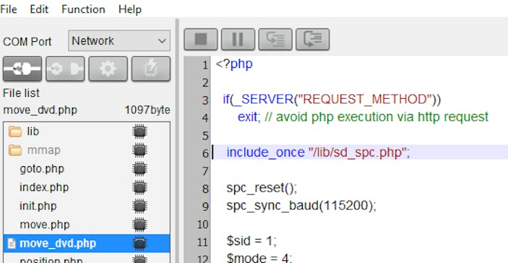Open the gear settings button
508x263 pixels.
coord(108,69)
